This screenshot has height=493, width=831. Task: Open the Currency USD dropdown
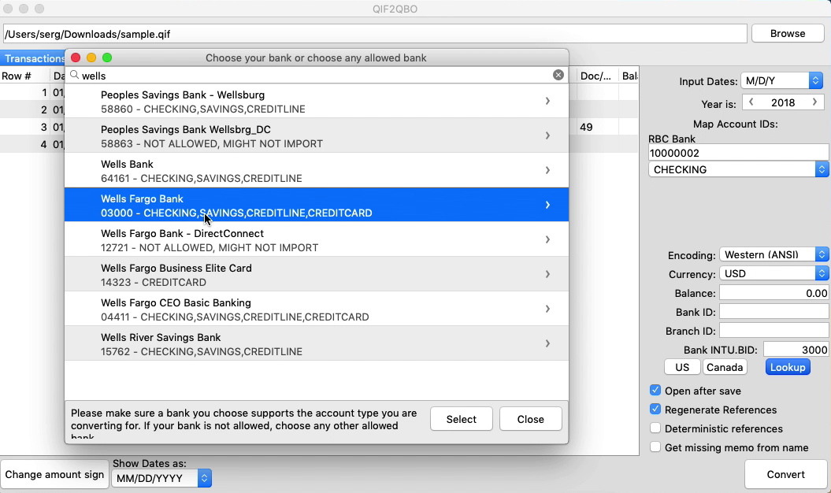point(773,273)
